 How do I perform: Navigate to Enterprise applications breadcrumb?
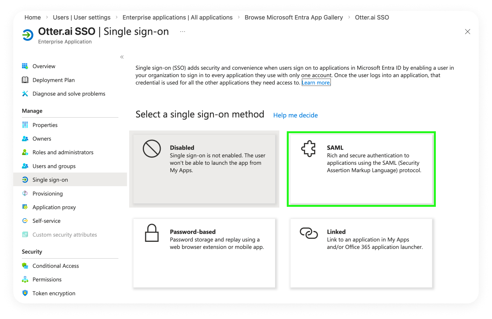coord(177,18)
